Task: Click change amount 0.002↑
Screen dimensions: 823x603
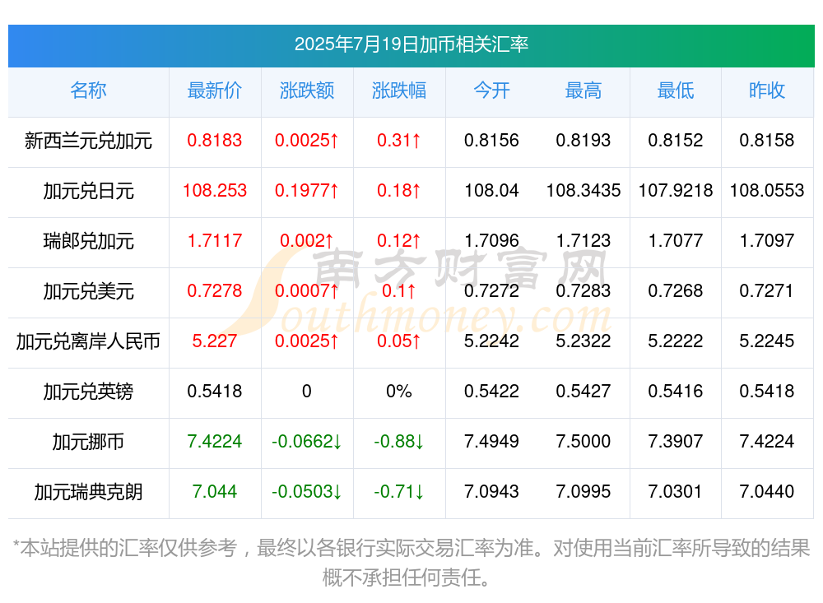Action: pos(306,241)
